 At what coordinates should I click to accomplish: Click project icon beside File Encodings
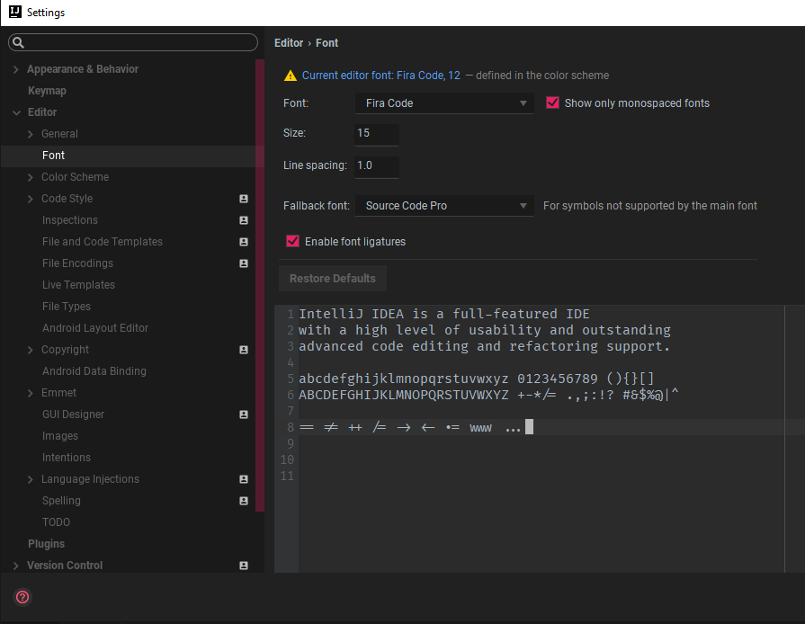pos(244,263)
